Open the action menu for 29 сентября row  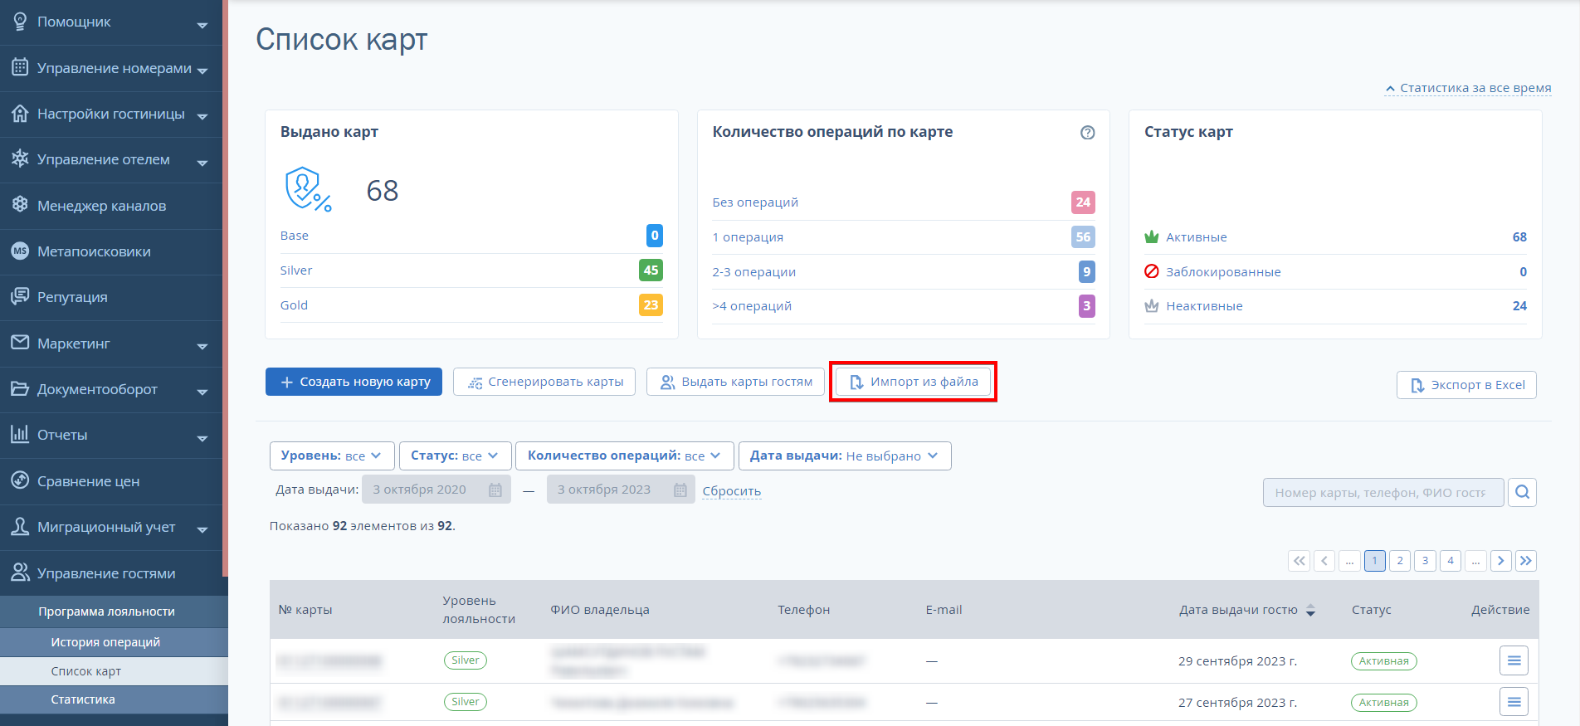point(1514,660)
